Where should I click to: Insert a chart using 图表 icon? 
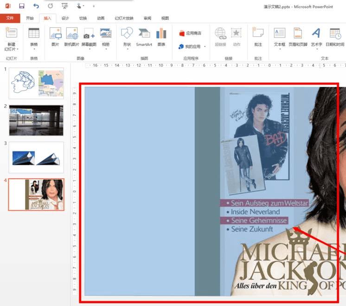pos(161,37)
